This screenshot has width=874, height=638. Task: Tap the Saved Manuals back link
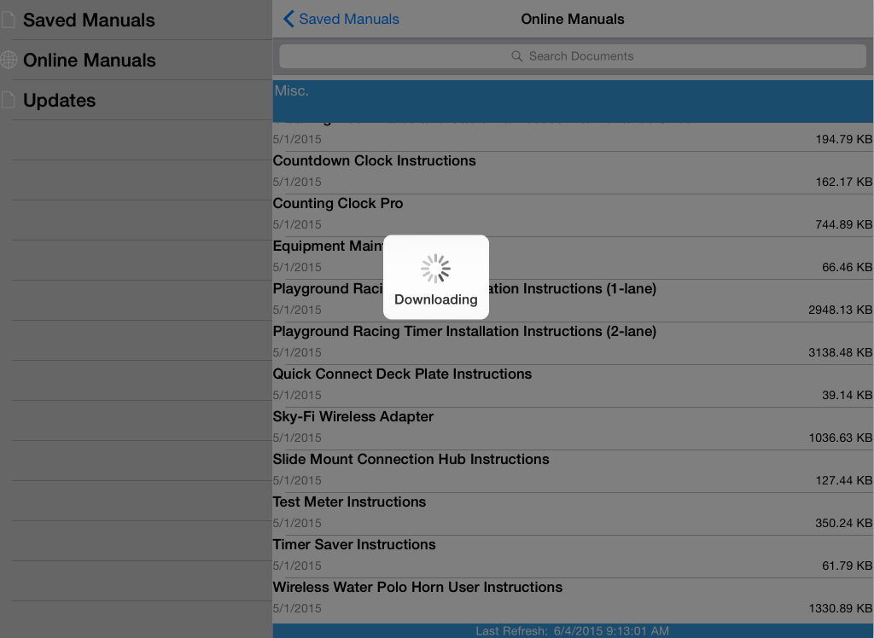[x=349, y=19]
